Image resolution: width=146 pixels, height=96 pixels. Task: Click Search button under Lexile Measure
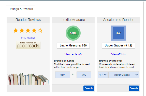pyautogui.click(x=89, y=88)
